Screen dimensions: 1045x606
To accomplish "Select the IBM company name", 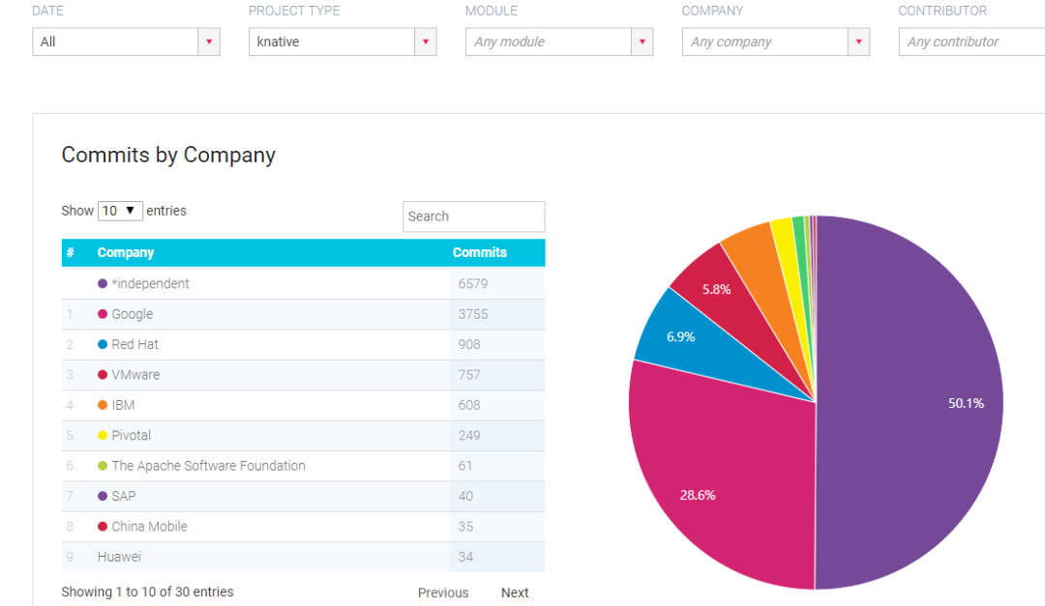I will coord(123,405).
